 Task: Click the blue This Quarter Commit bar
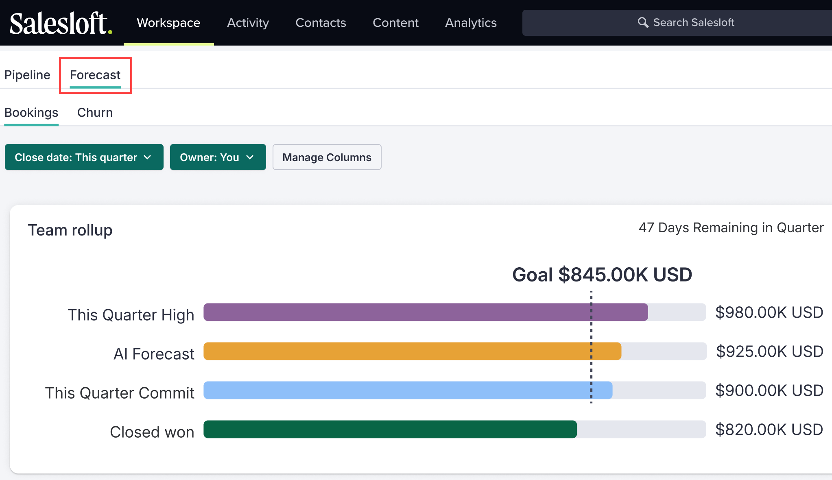click(408, 390)
